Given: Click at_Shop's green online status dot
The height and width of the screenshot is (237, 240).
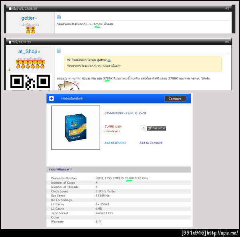Looking at the screenshot, I should pos(39,52).
